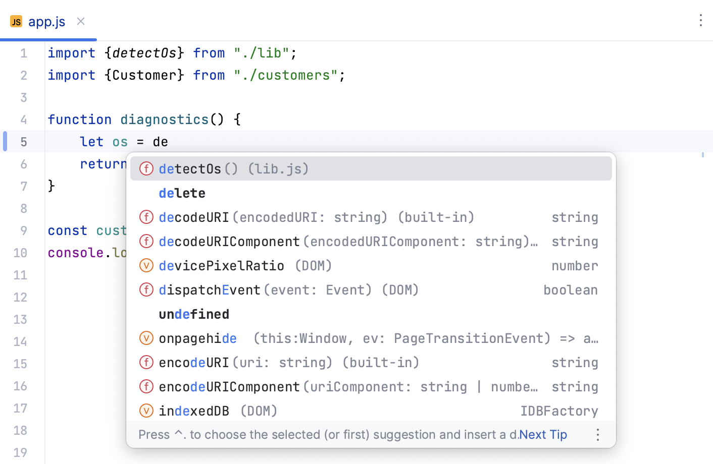Click the function icon beside dispatchEvent
This screenshot has width=713, height=464.
(146, 289)
